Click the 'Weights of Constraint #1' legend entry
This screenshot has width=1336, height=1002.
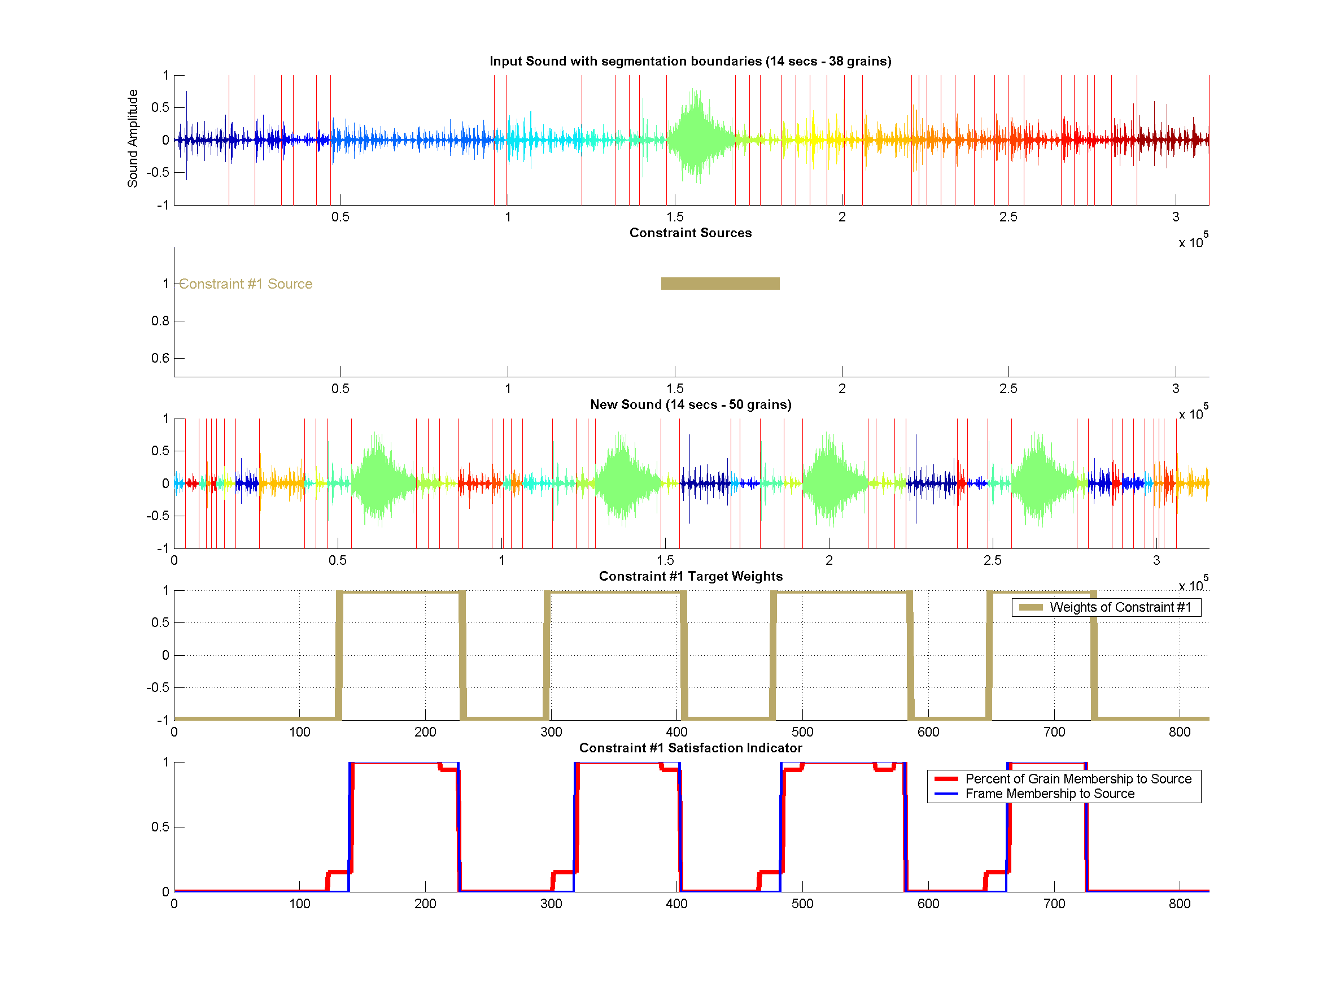(x=1120, y=607)
